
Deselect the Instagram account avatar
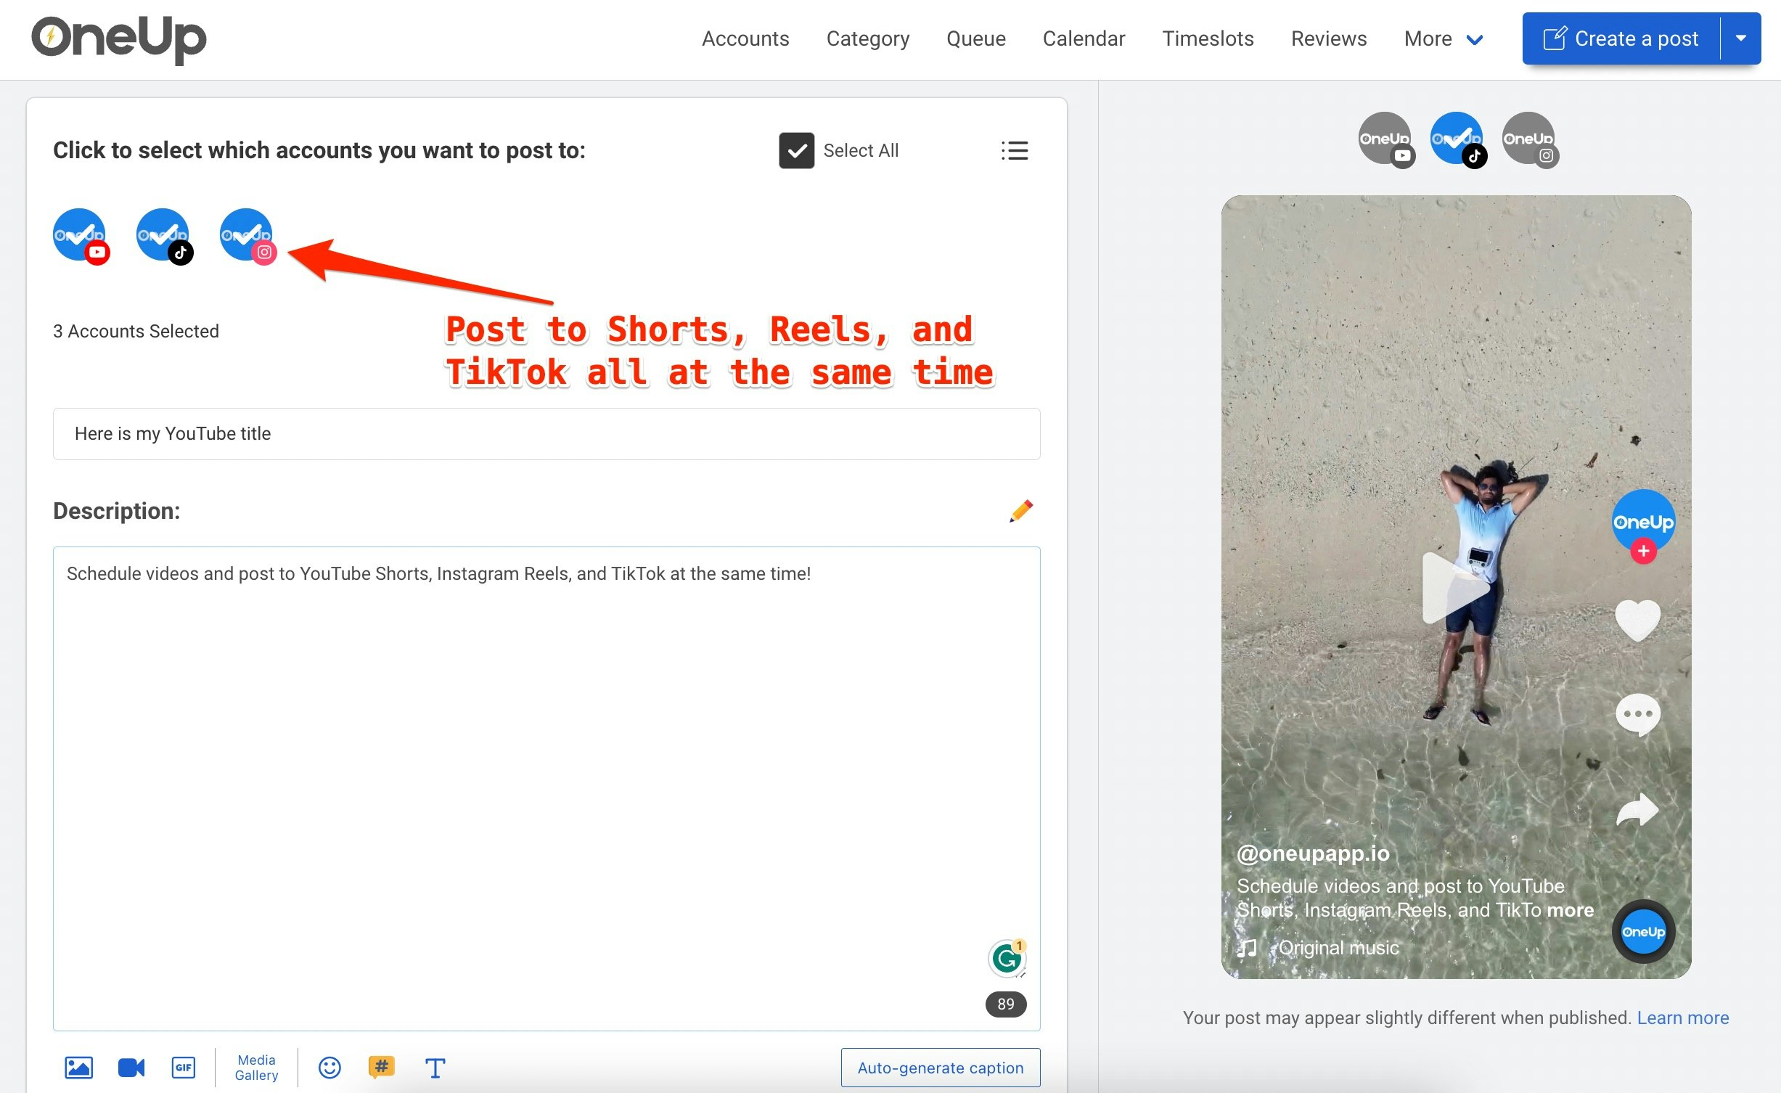click(x=247, y=234)
